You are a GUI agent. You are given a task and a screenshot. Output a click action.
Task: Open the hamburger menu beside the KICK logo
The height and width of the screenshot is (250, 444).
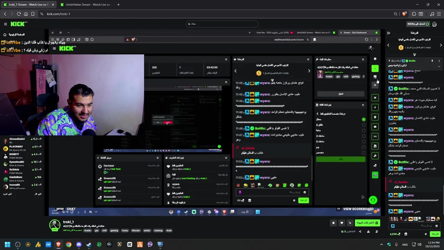[x=6, y=24]
